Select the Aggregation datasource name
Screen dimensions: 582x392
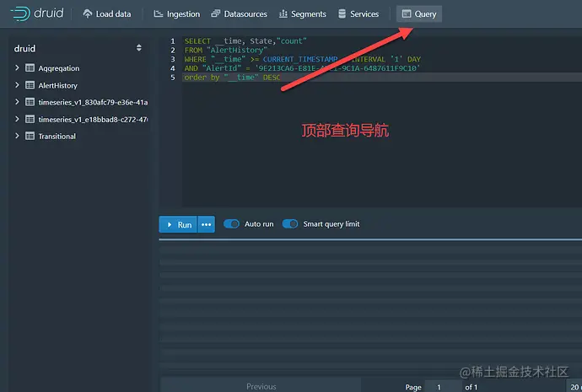coord(59,68)
